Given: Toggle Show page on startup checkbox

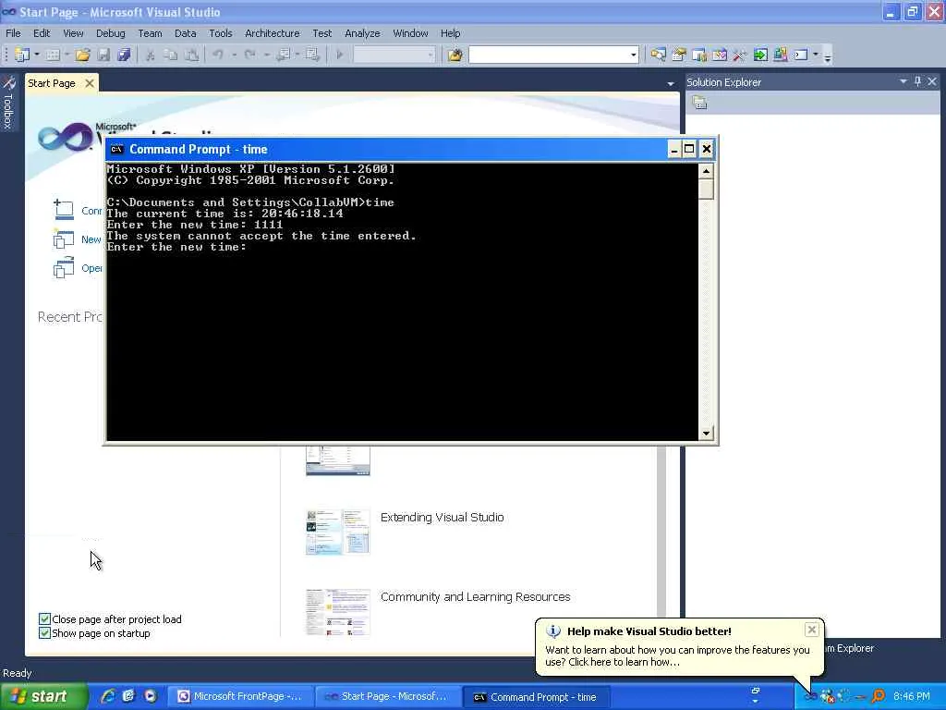Looking at the screenshot, I should coord(44,632).
